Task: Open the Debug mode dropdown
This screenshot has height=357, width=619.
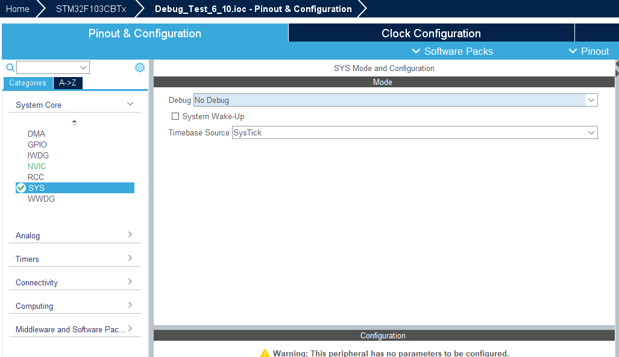Action: tap(591, 100)
